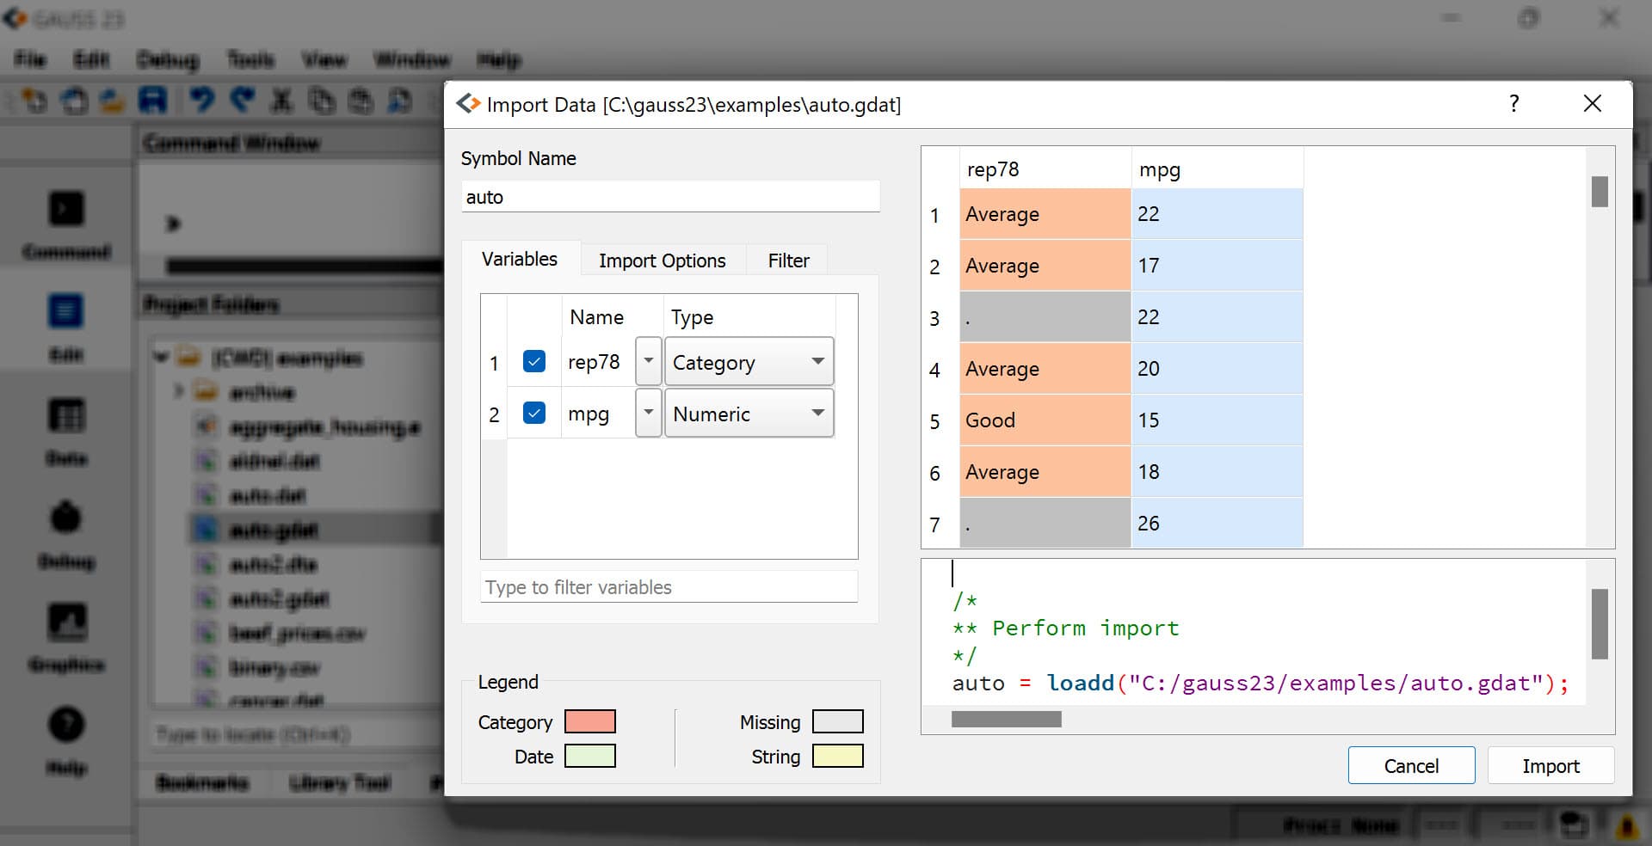Click the Find icon in GAUSS toolbar
The width and height of the screenshot is (1652, 846).
tap(399, 101)
